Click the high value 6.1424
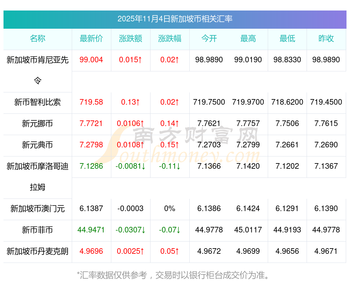Viewport: 350px width, 286px height. tap(248, 209)
